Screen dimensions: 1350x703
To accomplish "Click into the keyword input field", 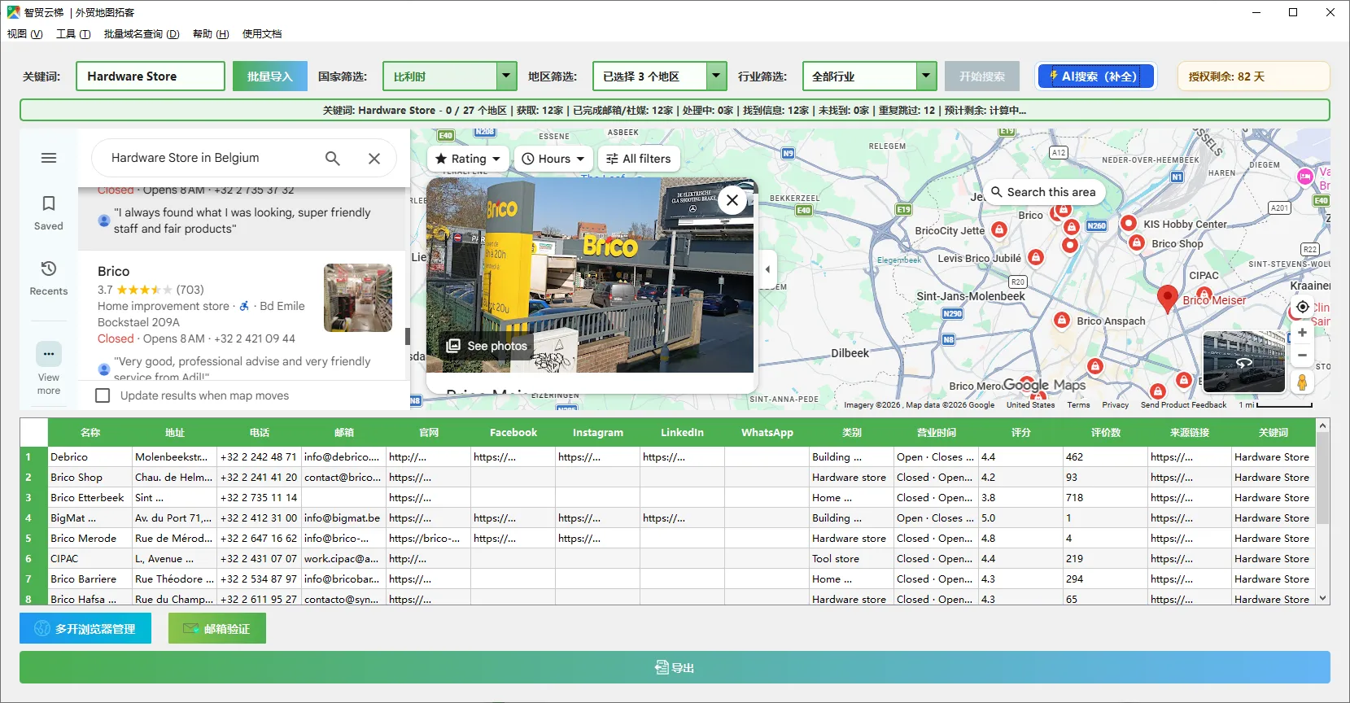I will click(x=151, y=76).
